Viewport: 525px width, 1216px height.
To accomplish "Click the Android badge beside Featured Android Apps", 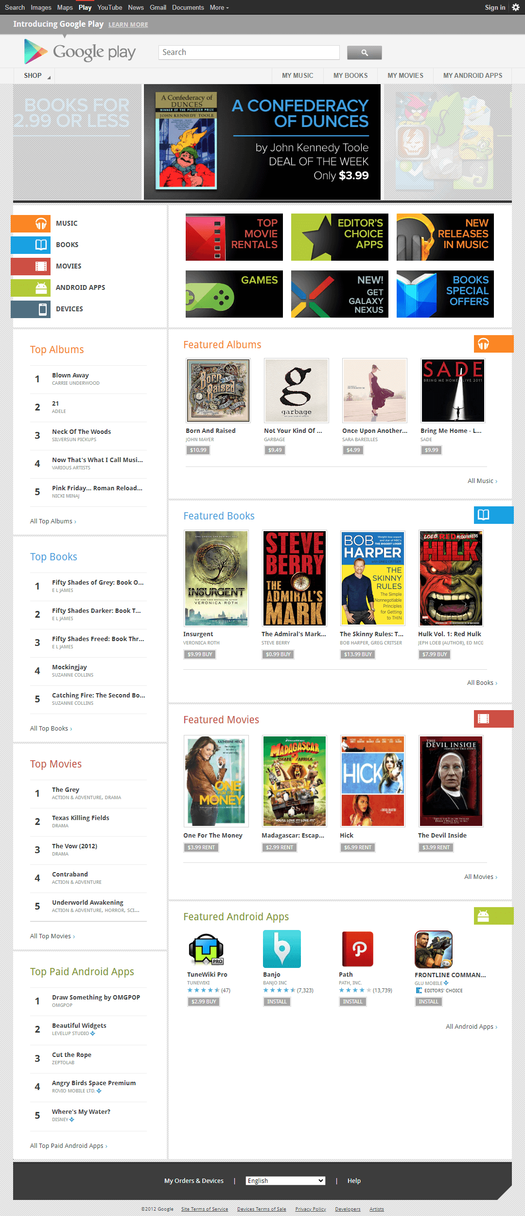I will [493, 916].
